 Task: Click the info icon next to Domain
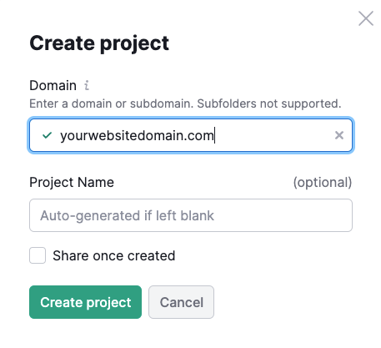click(x=87, y=85)
